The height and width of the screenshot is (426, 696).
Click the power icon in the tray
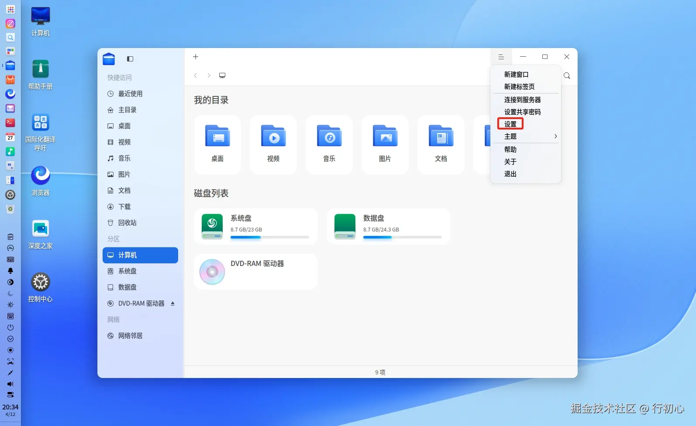tap(10, 327)
